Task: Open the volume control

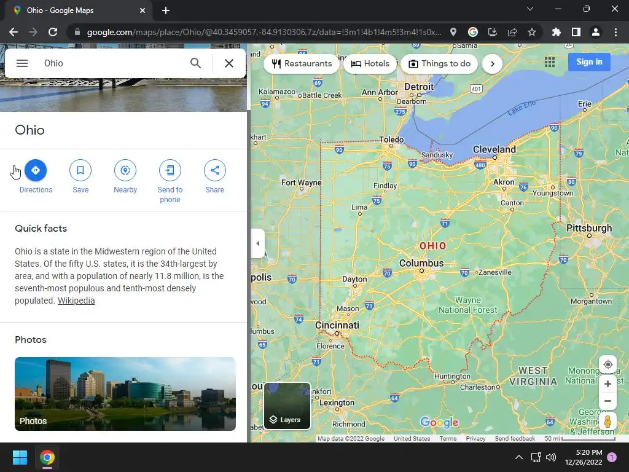Action: click(552, 457)
